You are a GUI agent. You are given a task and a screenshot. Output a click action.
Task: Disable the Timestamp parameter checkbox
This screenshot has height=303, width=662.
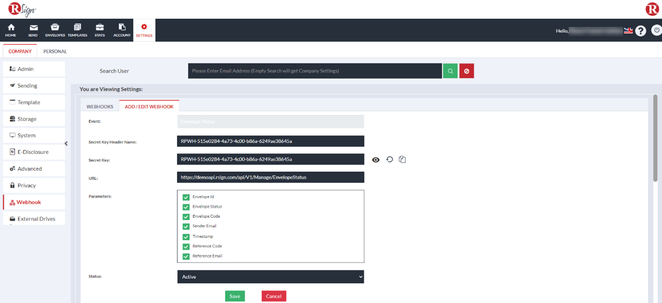(186, 236)
